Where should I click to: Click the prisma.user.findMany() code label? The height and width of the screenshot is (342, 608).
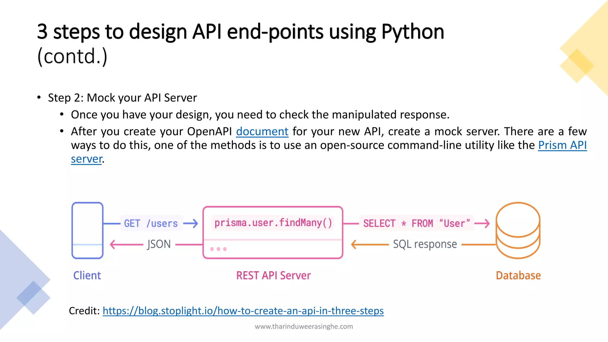pos(273,223)
